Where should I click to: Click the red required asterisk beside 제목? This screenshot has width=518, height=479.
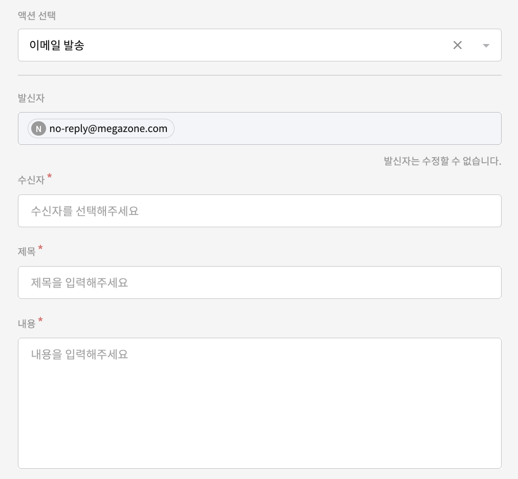pyautogui.click(x=40, y=249)
